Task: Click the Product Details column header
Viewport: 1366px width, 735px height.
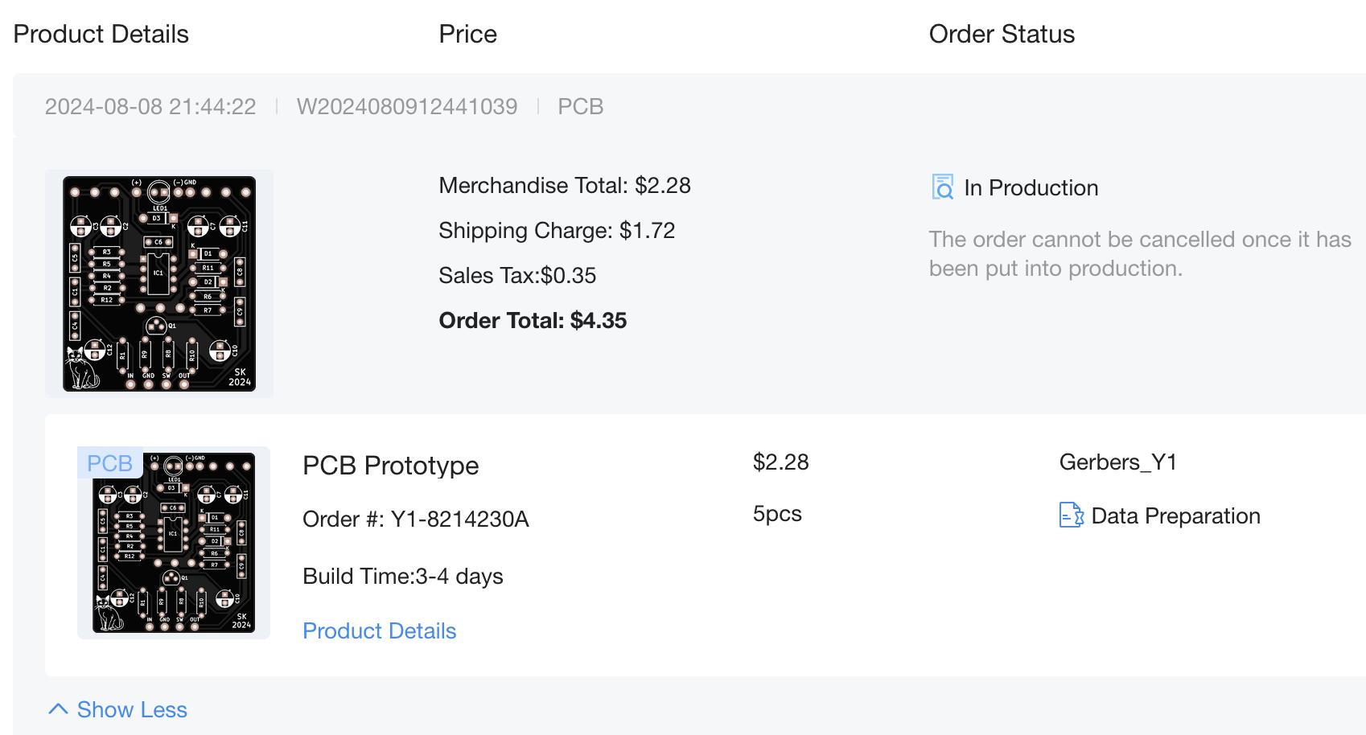Action: click(101, 34)
